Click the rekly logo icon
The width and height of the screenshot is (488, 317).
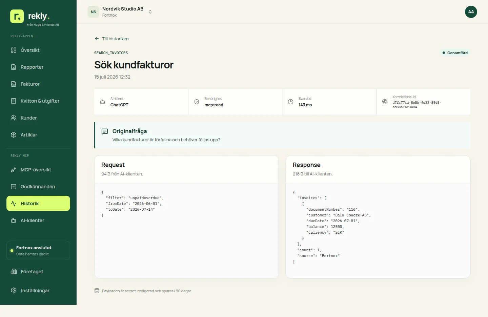(17, 16)
